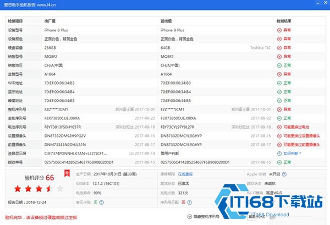Click iOS version 12.1.2 (16C101)
Screen dimensions: 330x225
coord(106,184)
